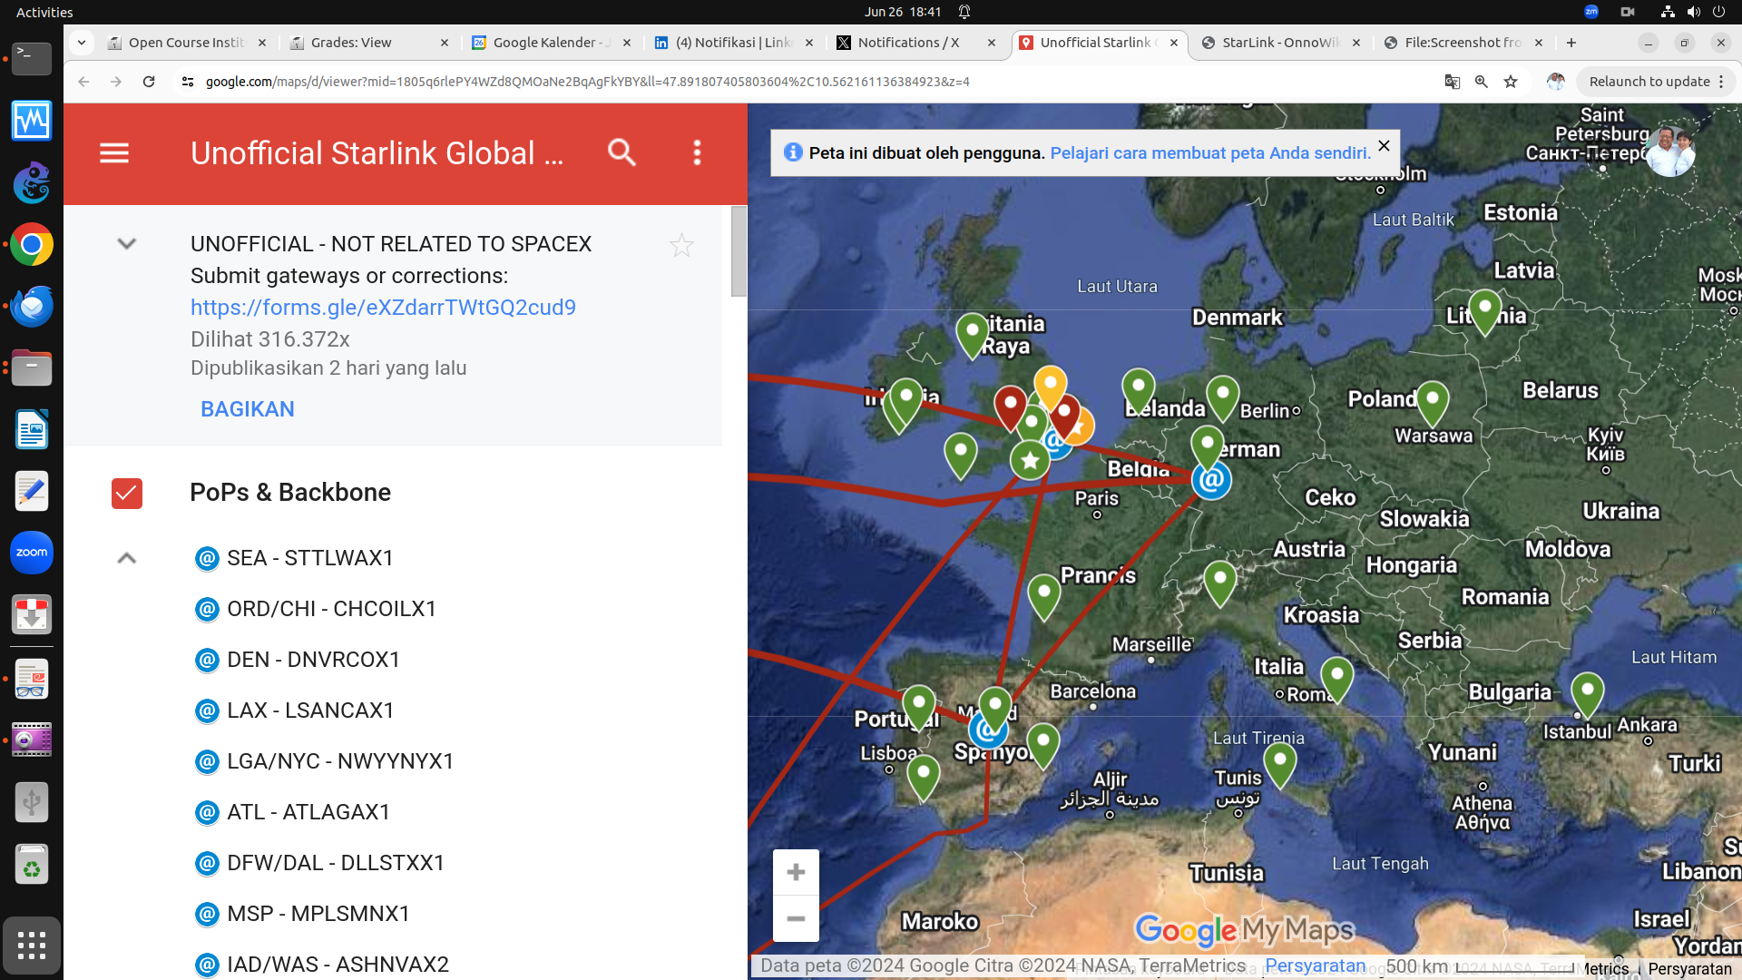Close the user-created map info banner
Screen dimensions: 1742x980
click(1384, 145)
